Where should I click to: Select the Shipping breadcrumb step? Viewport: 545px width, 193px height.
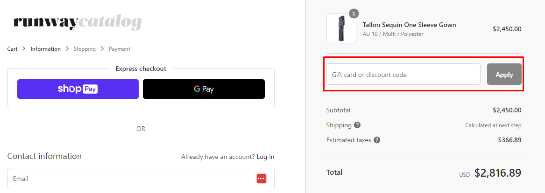(85, 49)
